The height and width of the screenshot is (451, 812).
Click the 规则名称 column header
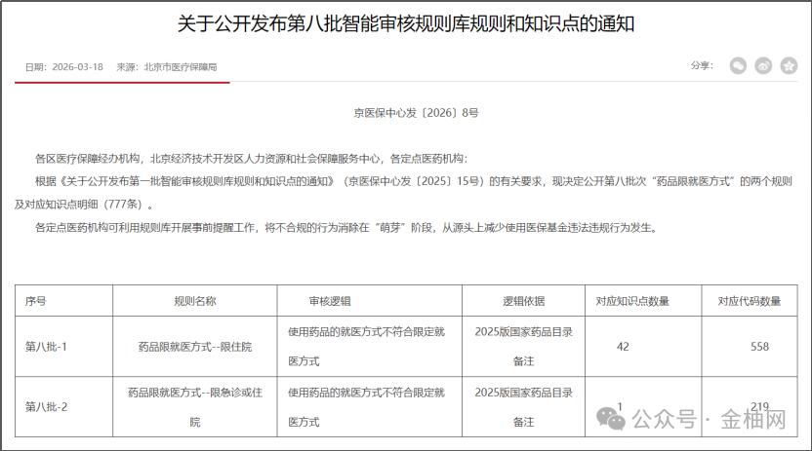click(194, 302)
